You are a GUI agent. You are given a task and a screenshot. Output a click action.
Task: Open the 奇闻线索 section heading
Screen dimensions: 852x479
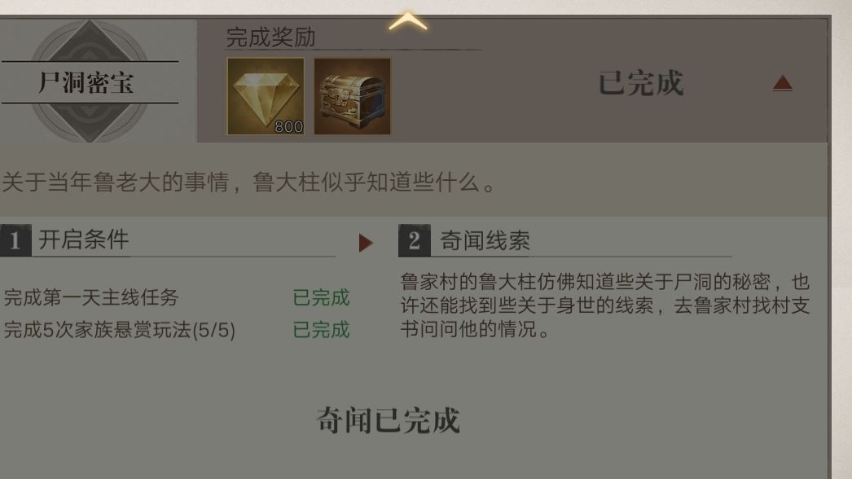pos(485,240)
